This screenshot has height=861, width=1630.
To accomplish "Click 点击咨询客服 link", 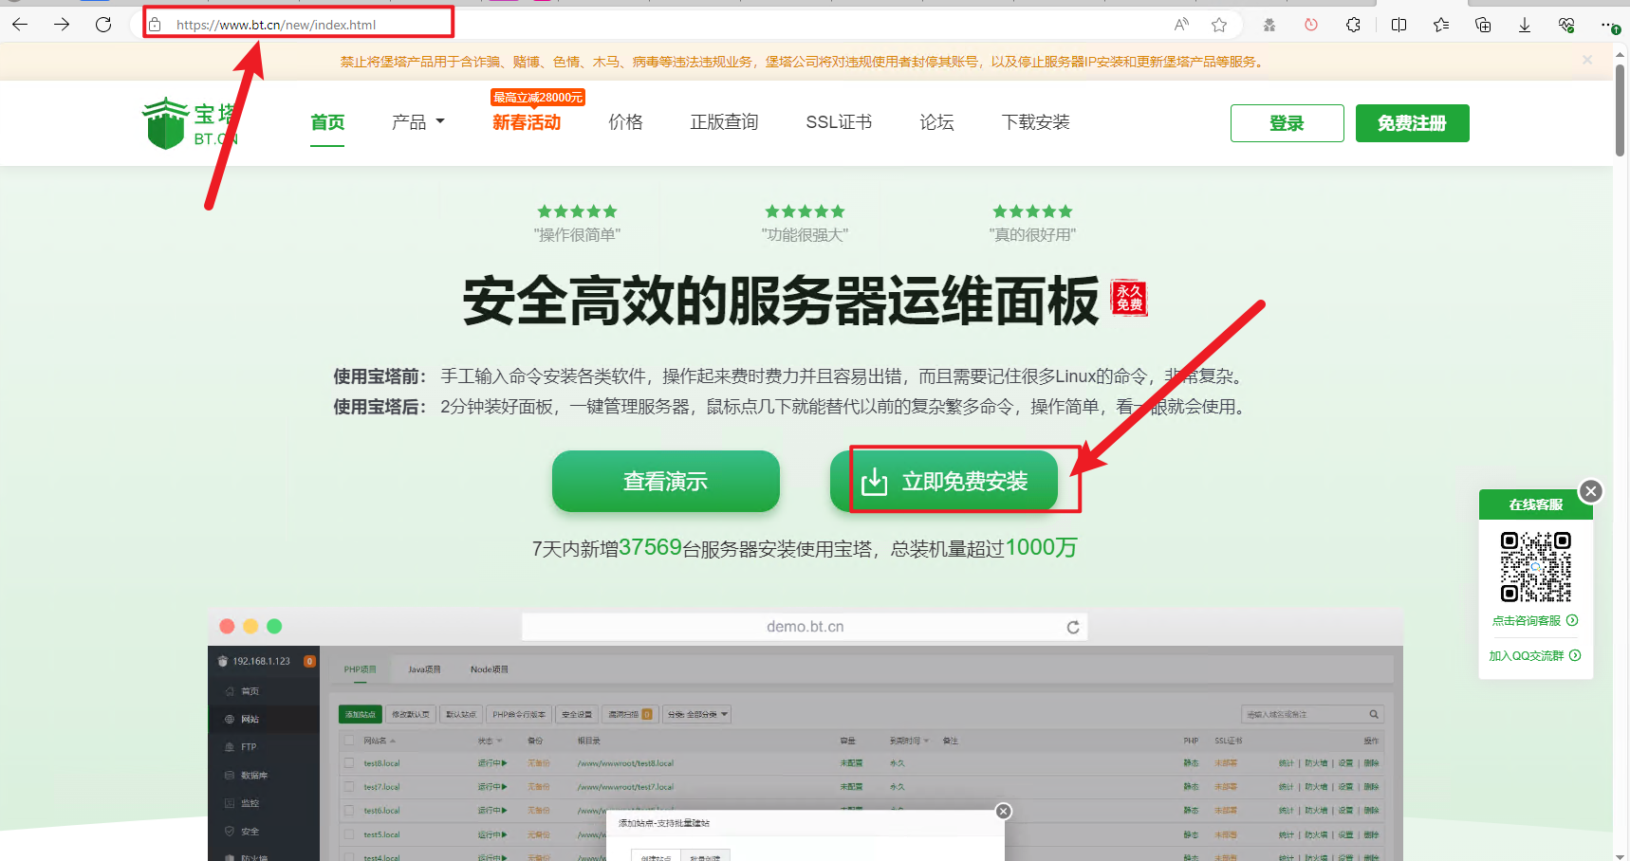I will [x=1534, y=621].
